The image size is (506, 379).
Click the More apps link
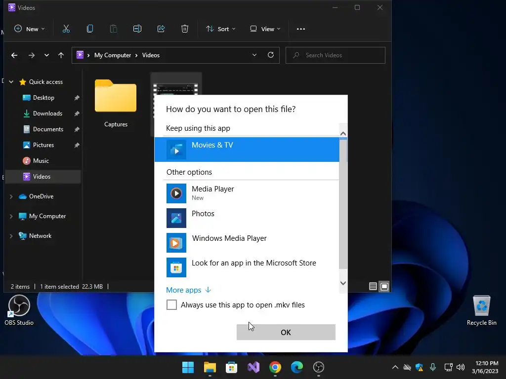[x=188, y=290]
